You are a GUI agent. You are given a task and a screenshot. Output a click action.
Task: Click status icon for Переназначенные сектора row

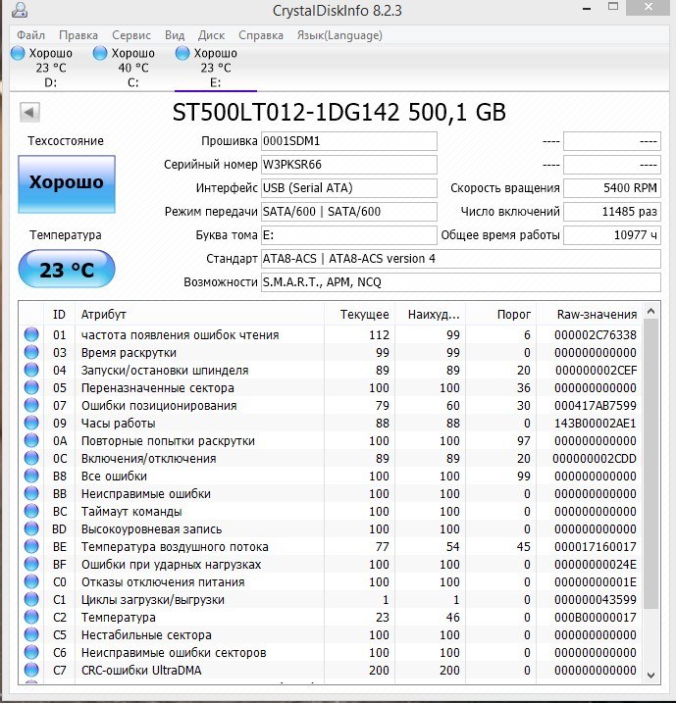[x=31, y=387]
